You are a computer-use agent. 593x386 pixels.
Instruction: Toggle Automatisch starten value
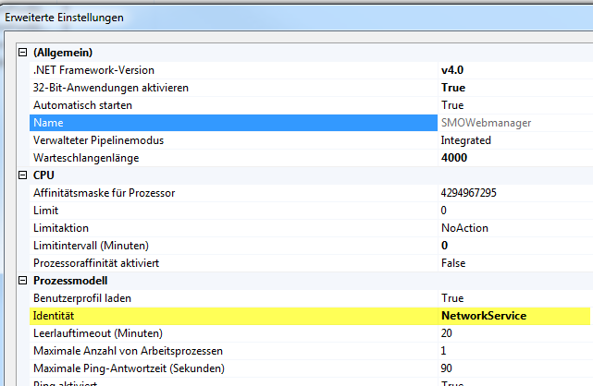[x=452, y=105]
